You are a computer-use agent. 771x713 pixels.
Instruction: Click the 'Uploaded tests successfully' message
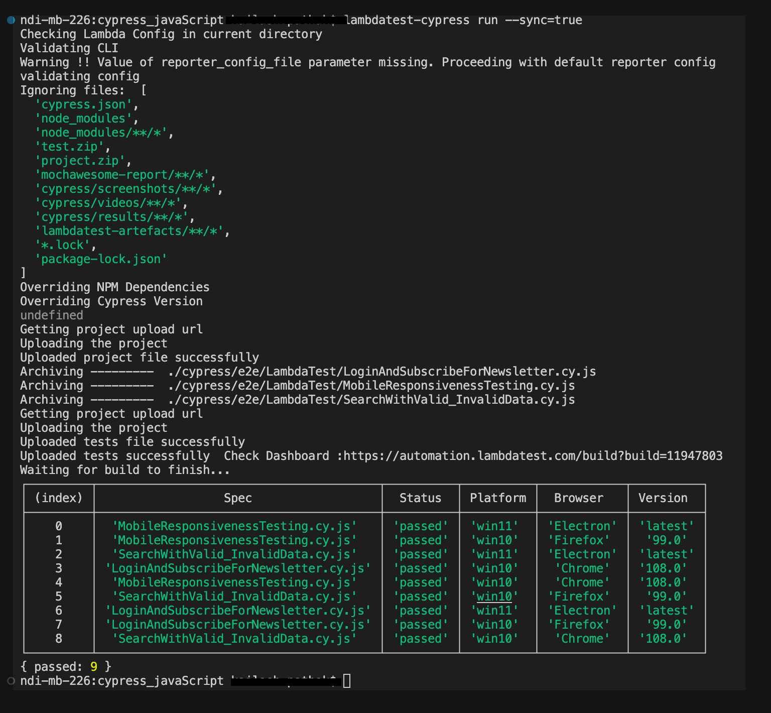[114, 455]
